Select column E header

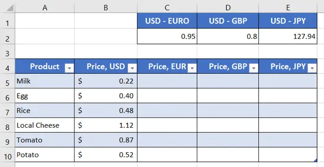point(288,8)
